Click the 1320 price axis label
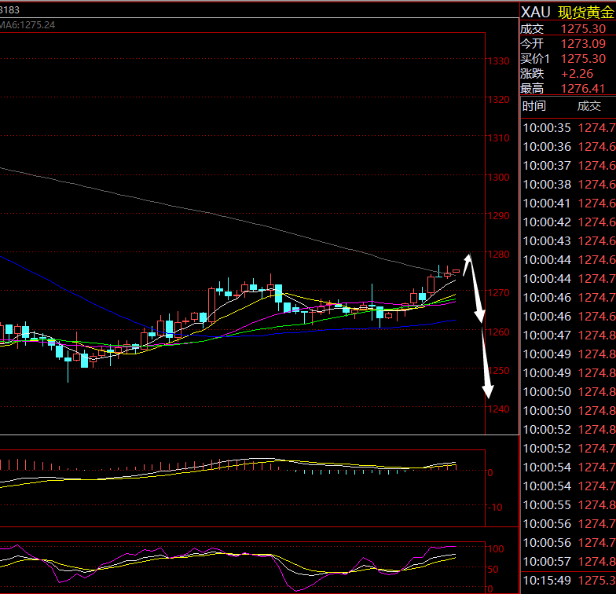Screen dimensions: 616x594 point(498,99)
